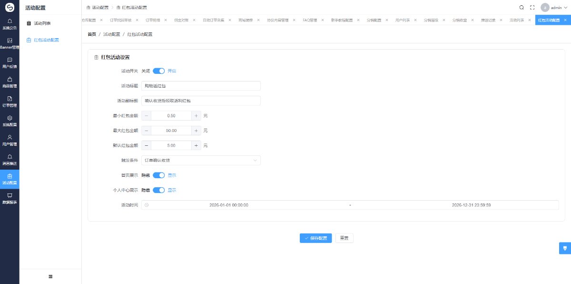
Task: Open Banner管理 in the sidebar
Action: [x=10, y=43]
